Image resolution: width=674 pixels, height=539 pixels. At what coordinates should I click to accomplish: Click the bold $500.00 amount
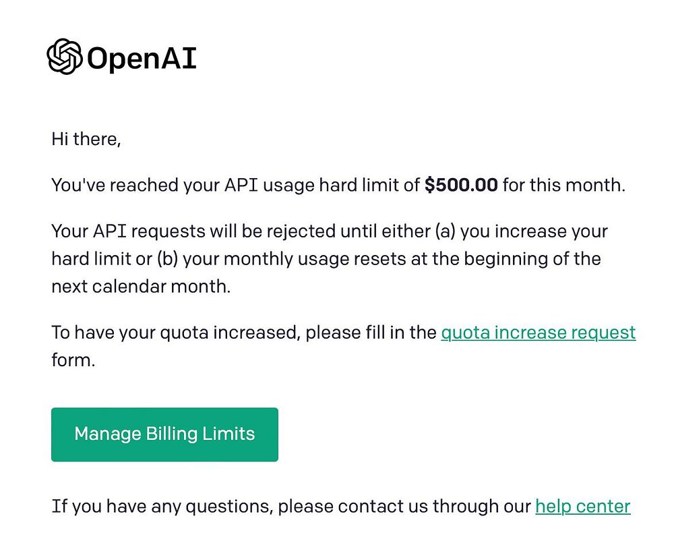(461, 185)
